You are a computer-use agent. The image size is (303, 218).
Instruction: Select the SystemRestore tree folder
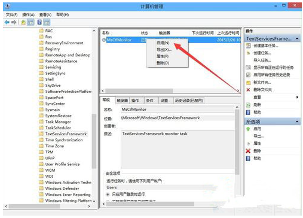pos(58,116)
